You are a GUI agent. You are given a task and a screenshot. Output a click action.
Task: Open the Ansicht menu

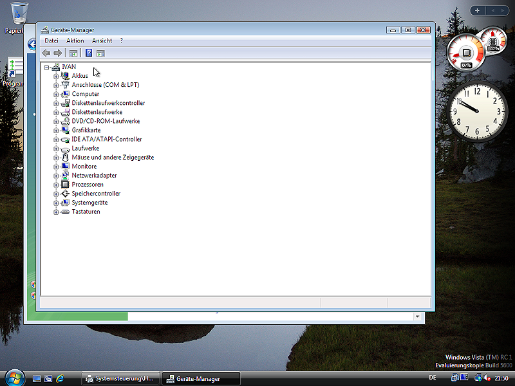pyautogui.click(x=102, y=41)
